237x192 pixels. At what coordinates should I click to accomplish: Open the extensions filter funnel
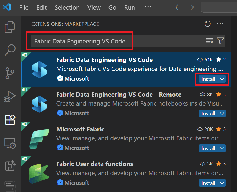[x=220, y=41]
